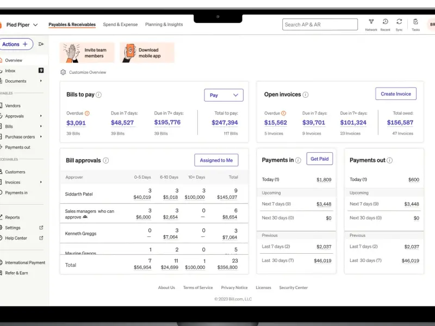This screenshot has height=326, width=435.
Task: Click the Bill approvals info icon
Action: click(x=106, y=160)
